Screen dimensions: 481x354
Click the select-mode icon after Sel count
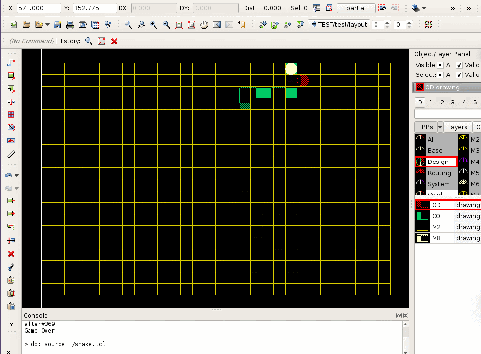(316, 8)
